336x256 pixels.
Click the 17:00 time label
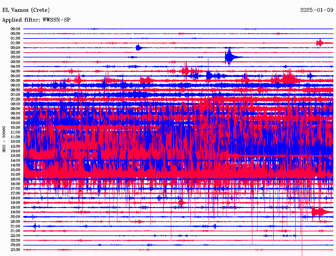point(15,189)
